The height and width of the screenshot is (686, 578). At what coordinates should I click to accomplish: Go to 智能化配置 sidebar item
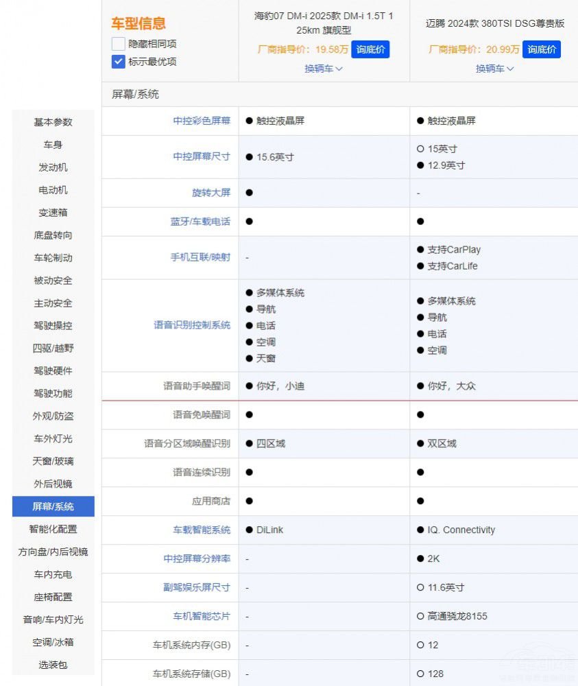[53, 529]
